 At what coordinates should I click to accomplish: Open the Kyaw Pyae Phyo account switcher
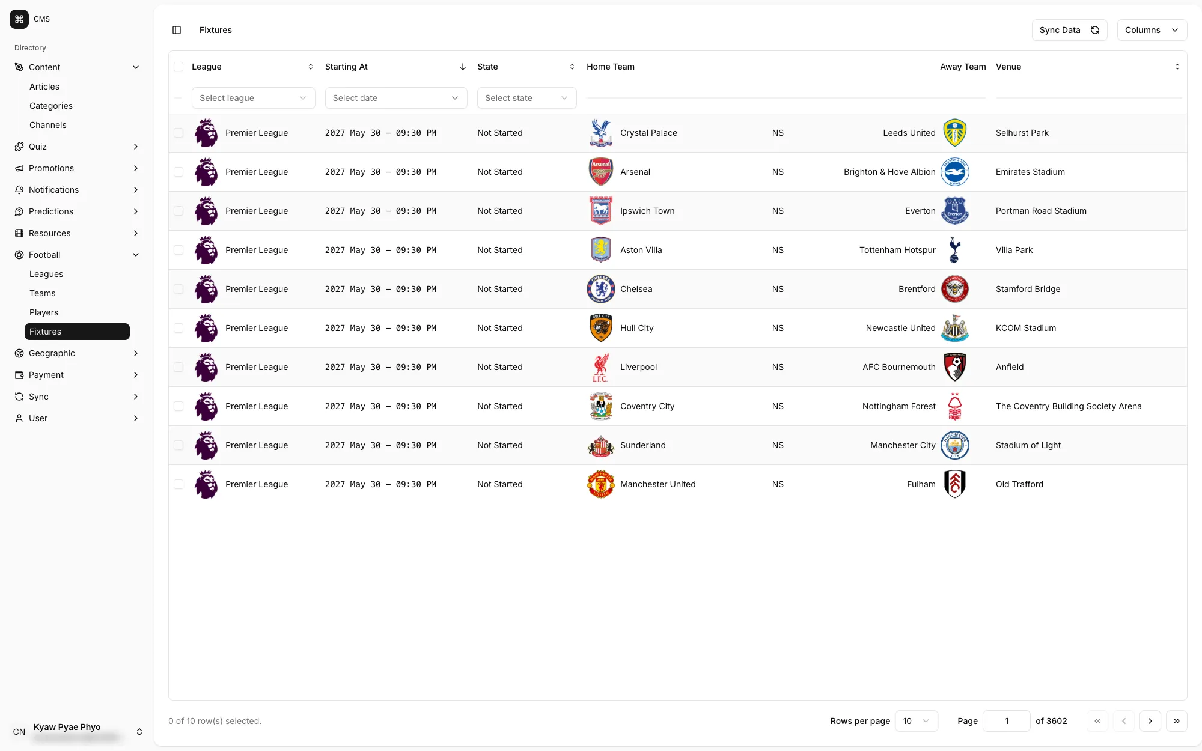tap(77, 732)
